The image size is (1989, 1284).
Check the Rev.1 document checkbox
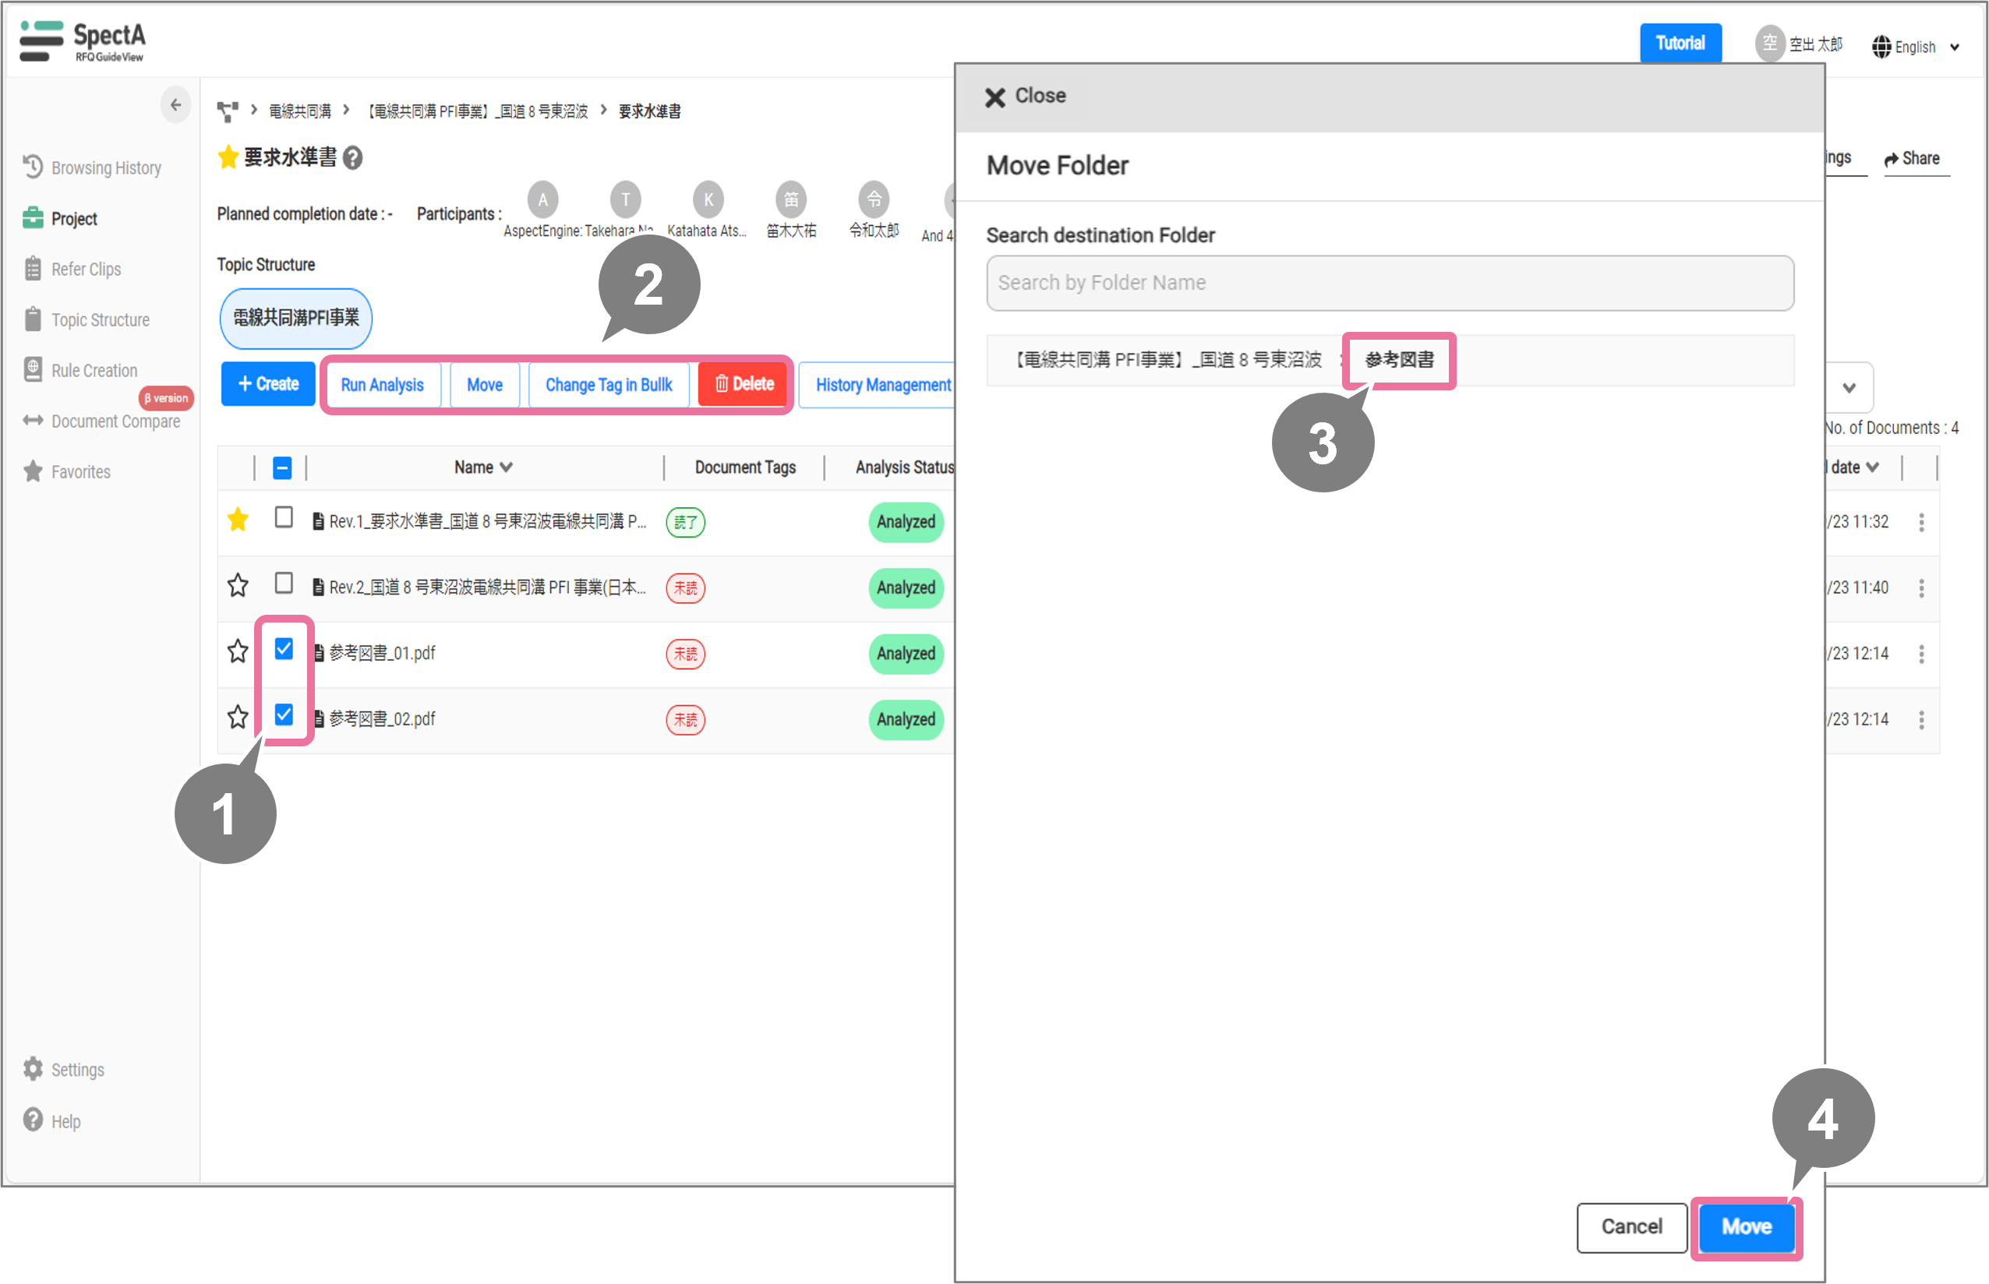[284, 518]
